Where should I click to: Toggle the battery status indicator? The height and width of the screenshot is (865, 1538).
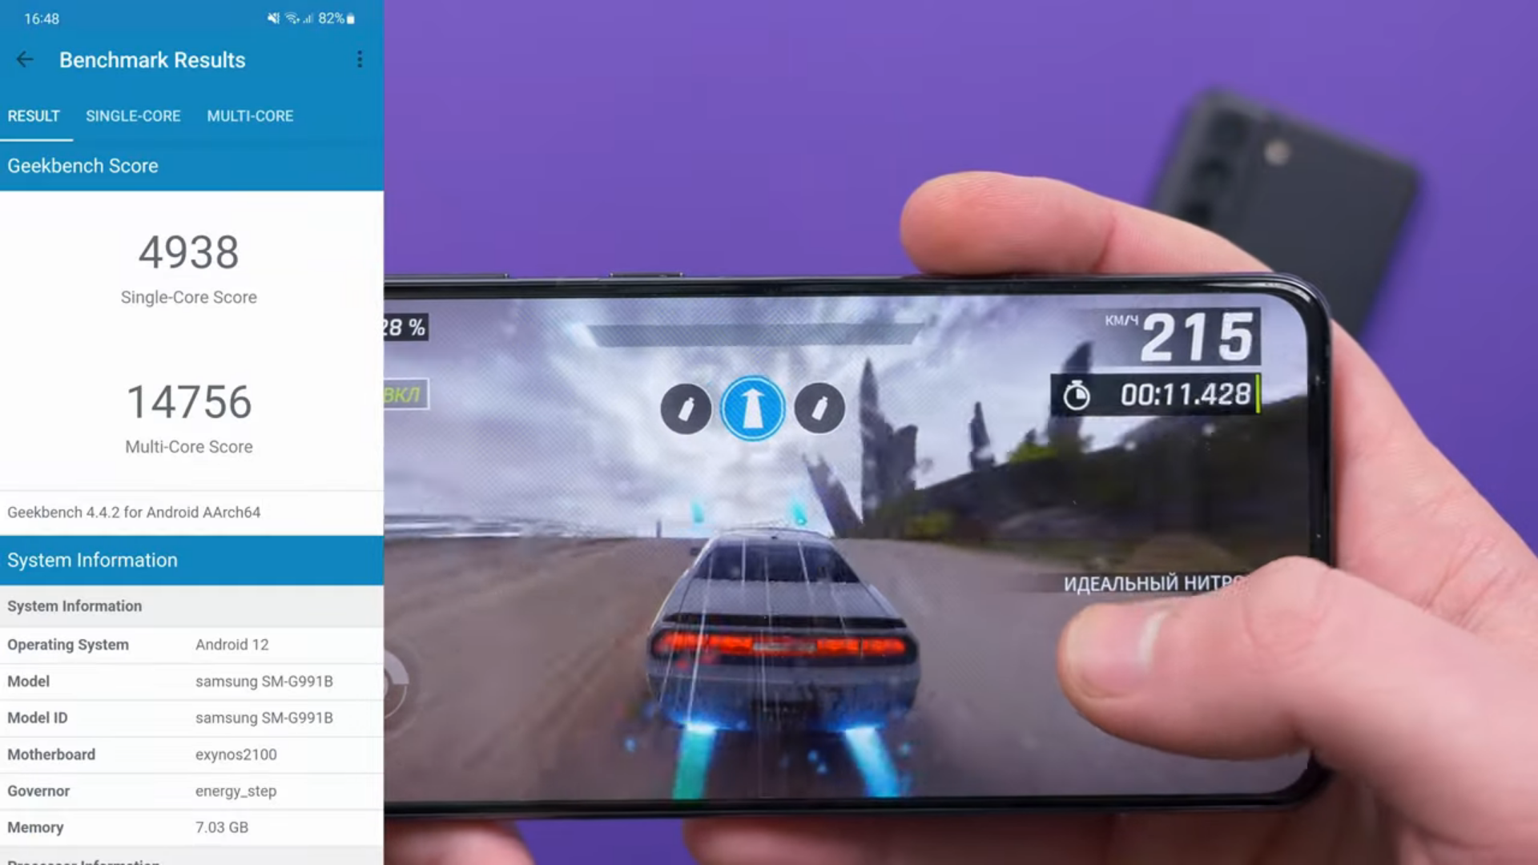354,18
